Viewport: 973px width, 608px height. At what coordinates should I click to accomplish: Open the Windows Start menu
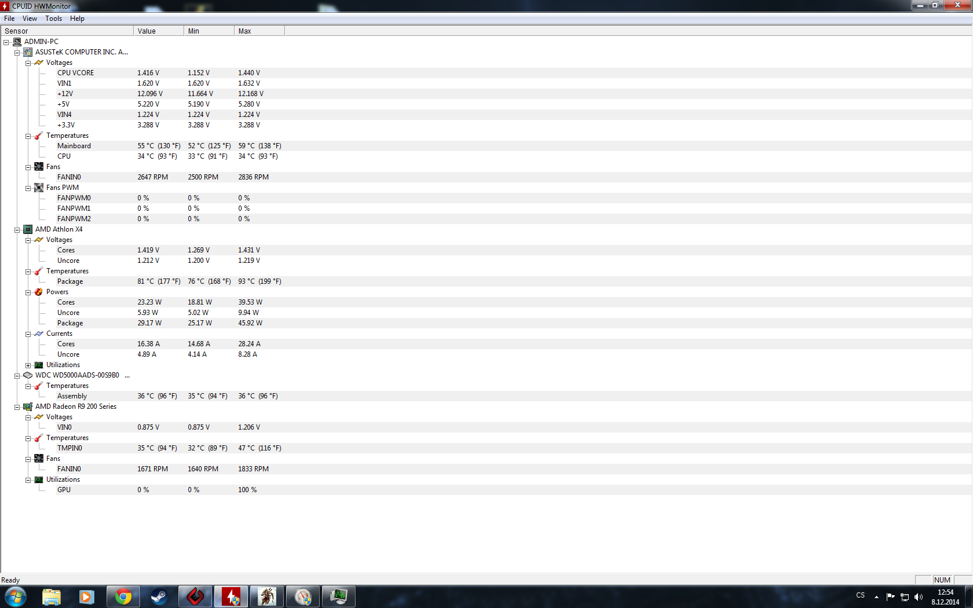(x=15, y=596)
